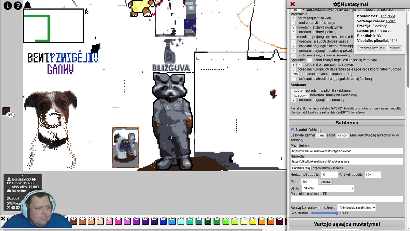Select palette color 9 light orange
Viewport: 410px width, 231px height.
point(91,220)
